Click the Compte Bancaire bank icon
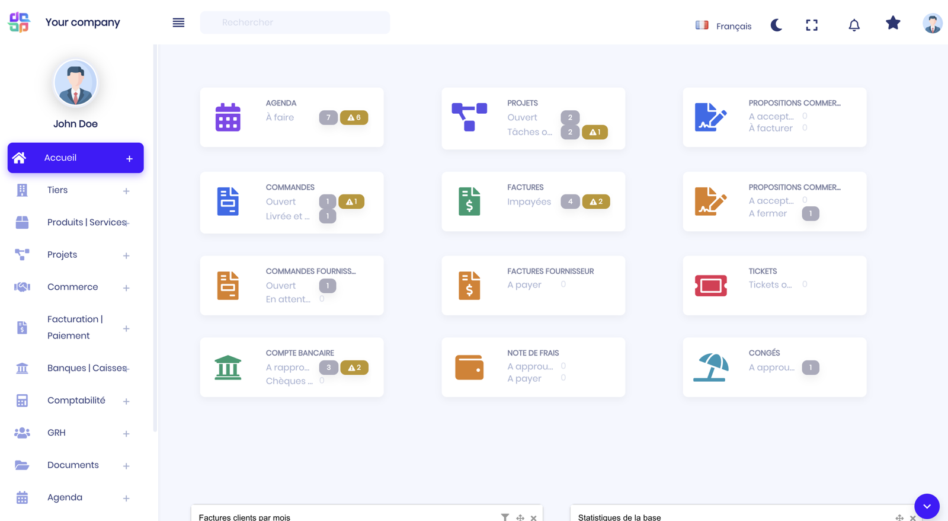The height and width of the screenshot is (521, 948). (x=228, y=367)
